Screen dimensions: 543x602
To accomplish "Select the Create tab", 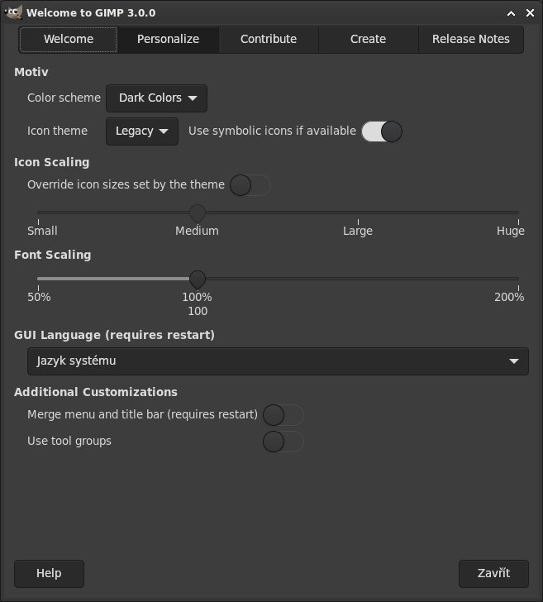I will [368, 39].
